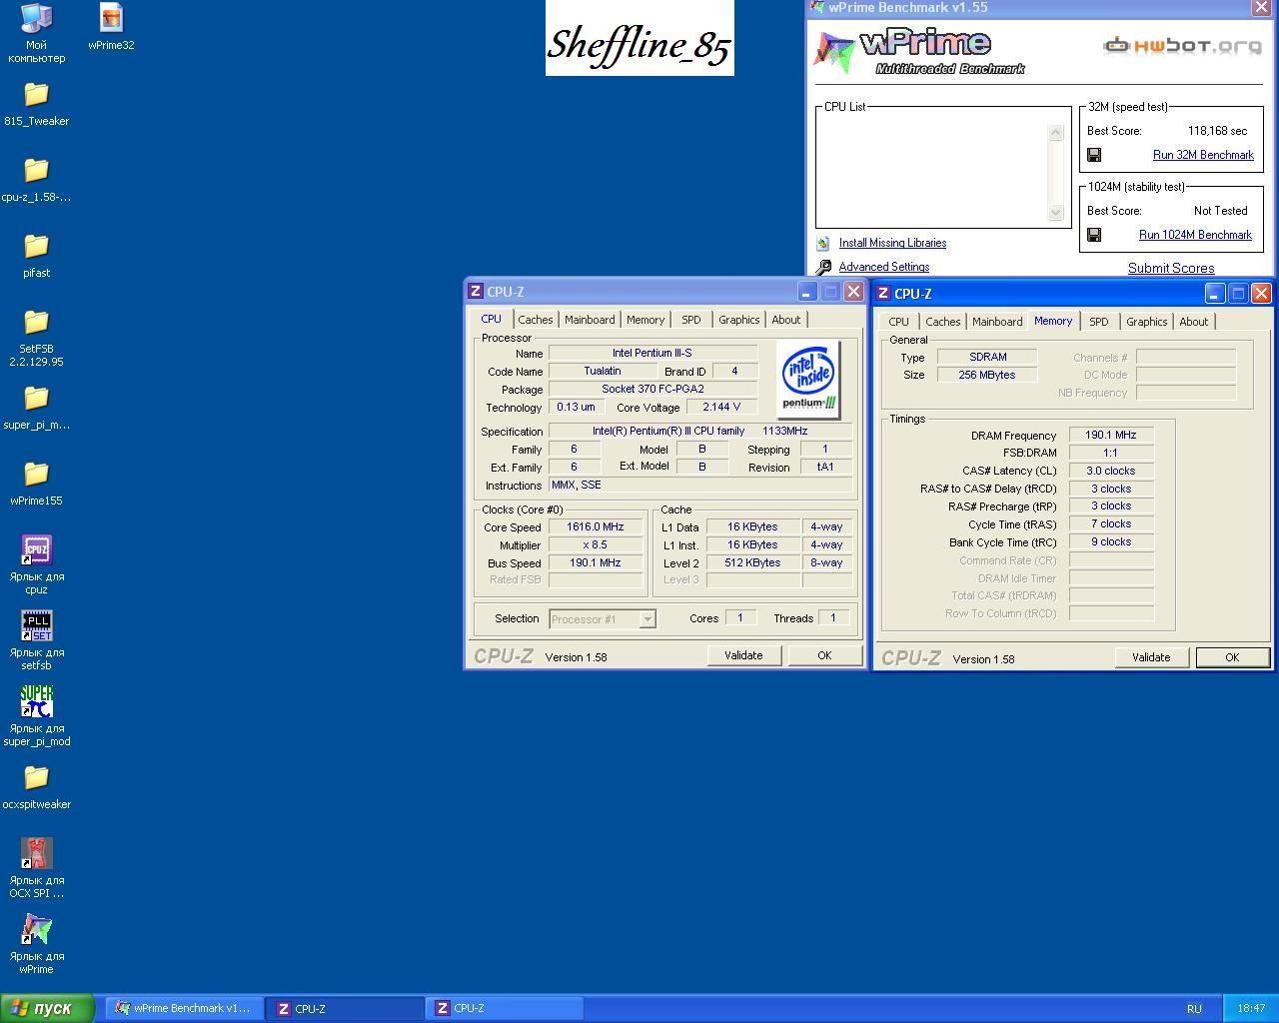Screen dimensions: 1279x1023
Task: Switch to second CPU-Z taskbar button
Action: (505, 1008)
